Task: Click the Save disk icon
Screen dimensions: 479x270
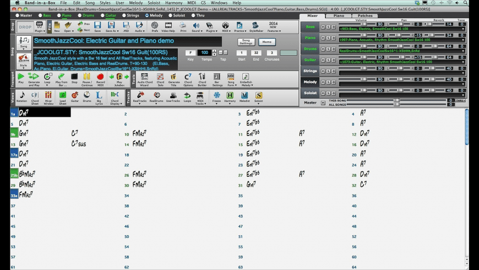Action: coord(97,27)
